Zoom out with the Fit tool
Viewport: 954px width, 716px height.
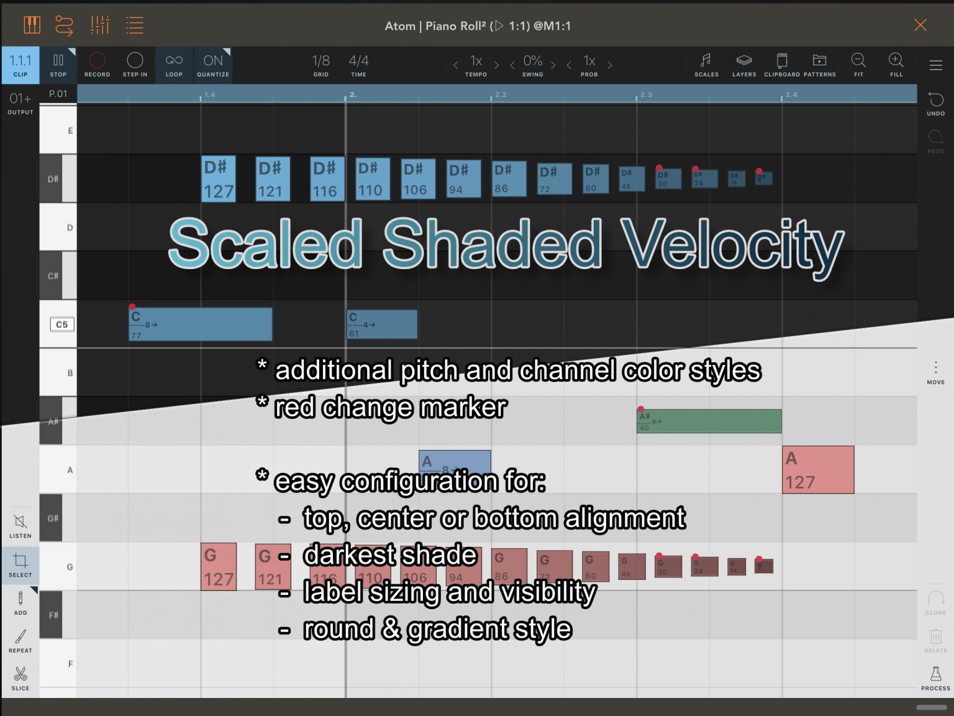858,65
